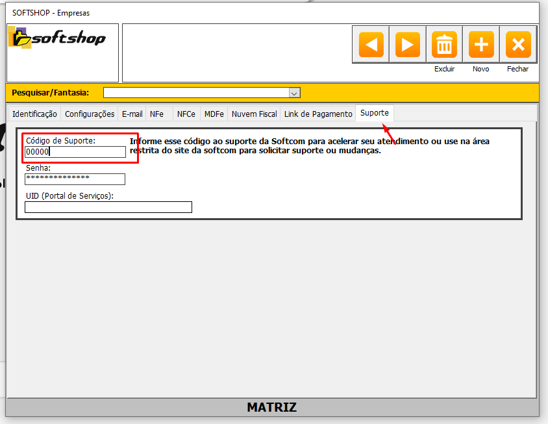548x424 pixels.
Task: Select the E-mail tab
Action: point(132,114)
